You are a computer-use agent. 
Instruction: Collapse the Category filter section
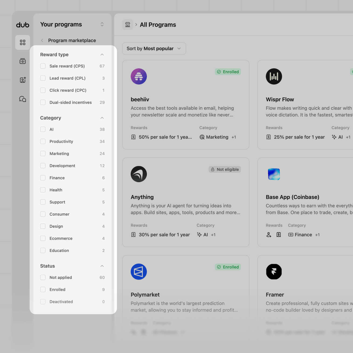click(x=102, y=118)
